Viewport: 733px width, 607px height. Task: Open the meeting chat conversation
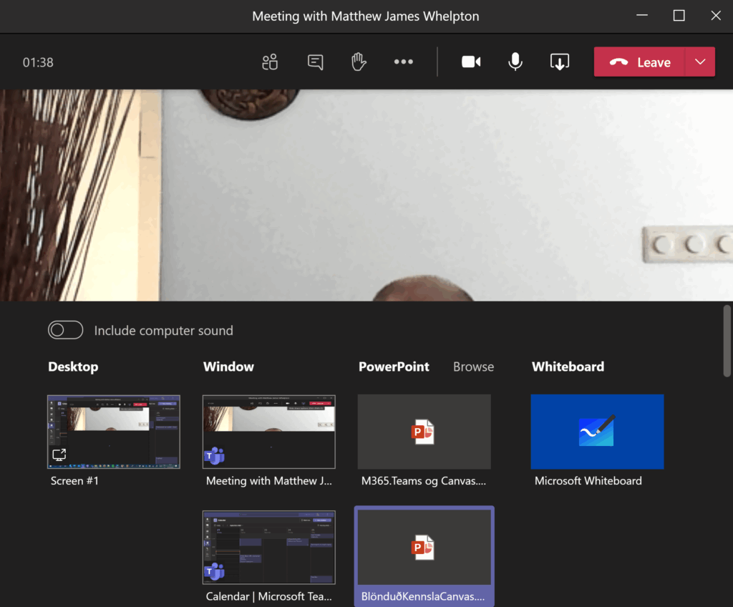coord(315,62)
